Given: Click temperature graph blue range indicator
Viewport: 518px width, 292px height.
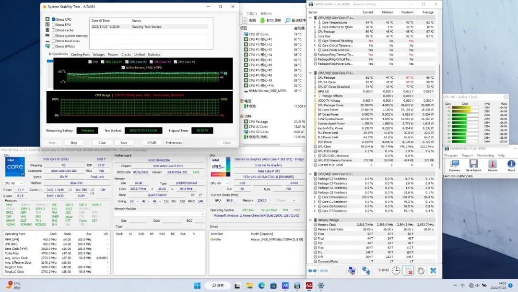Looking at the screenshot, I should pyautogui.click(x=50, y=61).
